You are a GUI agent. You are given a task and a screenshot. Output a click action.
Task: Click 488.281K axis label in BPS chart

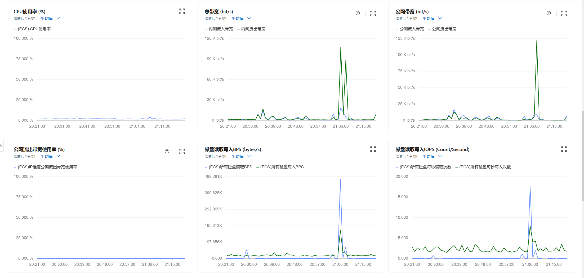pos(213,176)
